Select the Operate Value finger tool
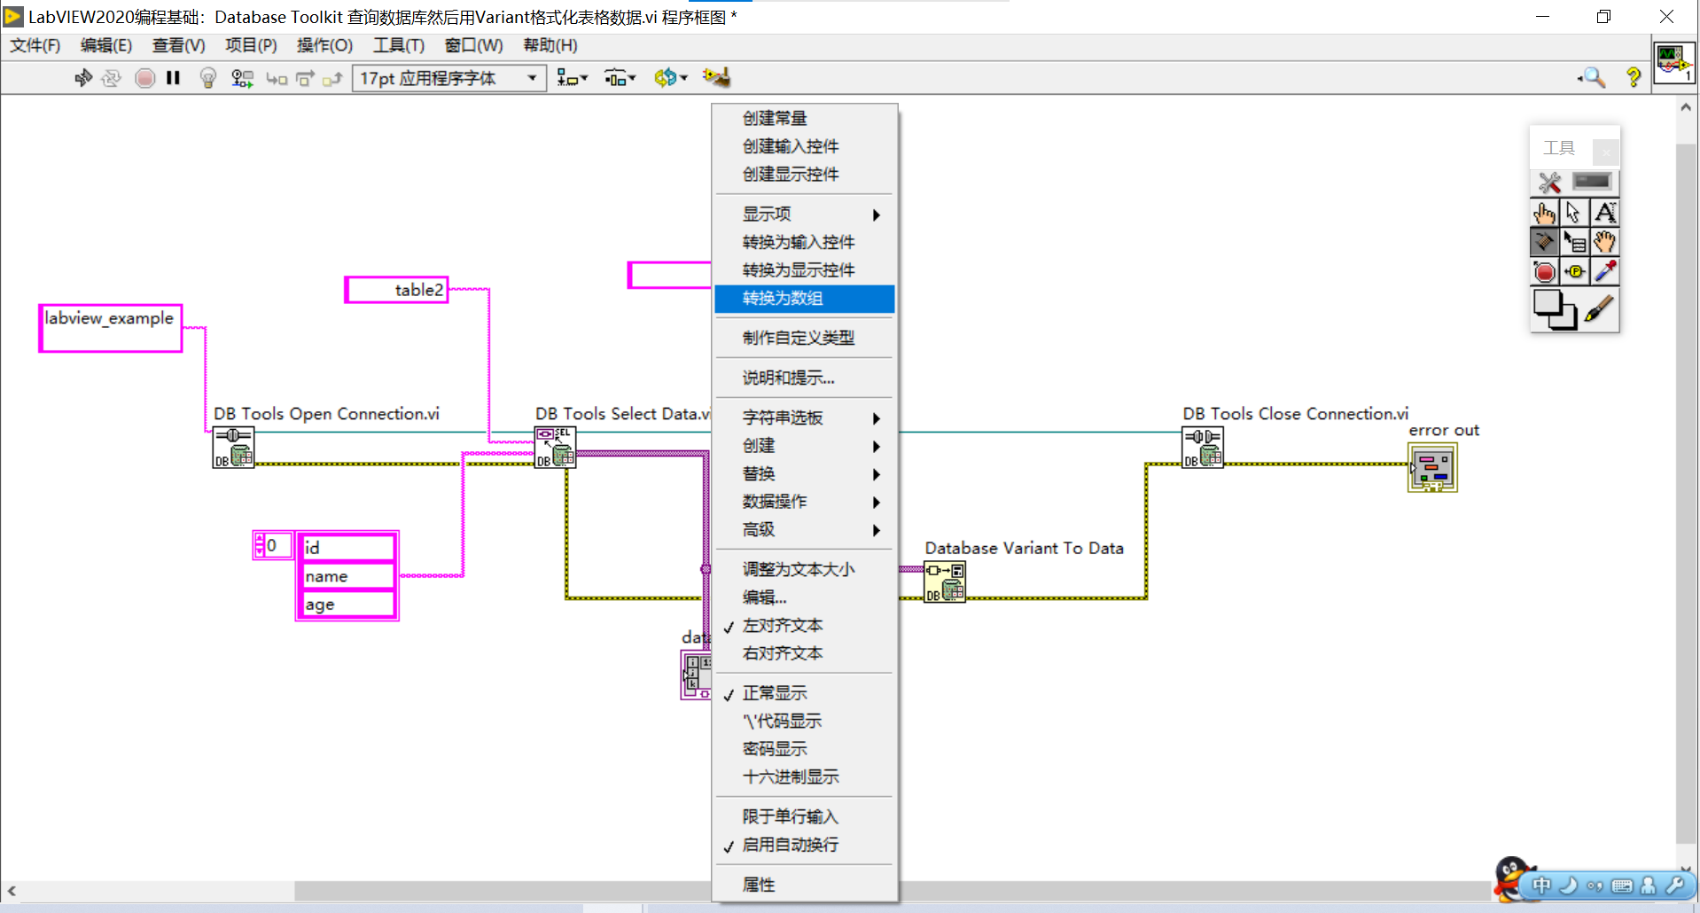1700x913 pixels. click(x=1545, y=213)
